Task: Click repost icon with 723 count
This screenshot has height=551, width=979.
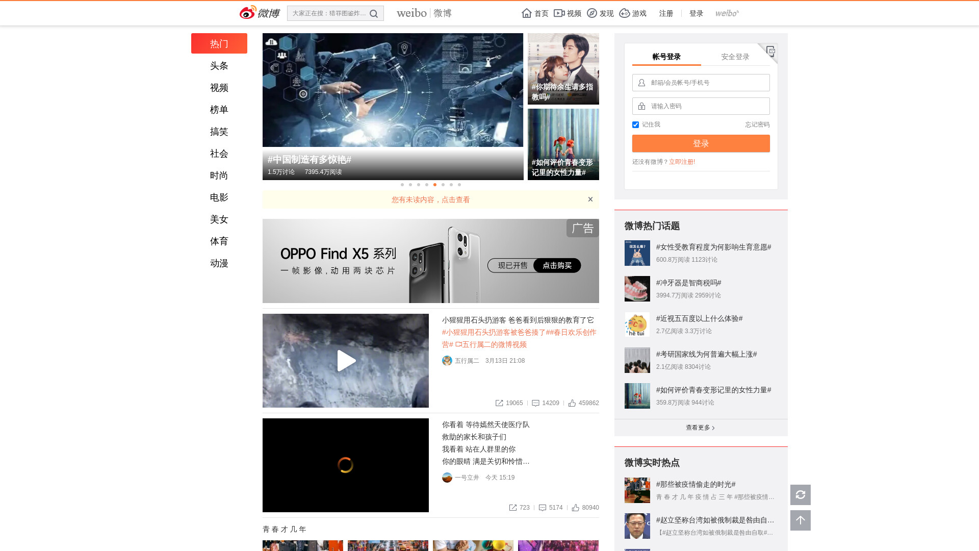Action: pos(513,508)
